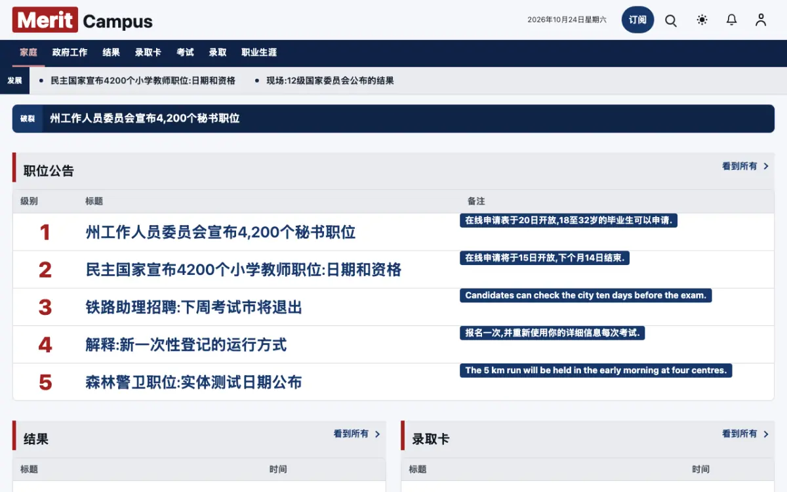Click note 报名一次,并重新使用你的详细信息每次考试
The image size is (787, 492).
(553, 333)
